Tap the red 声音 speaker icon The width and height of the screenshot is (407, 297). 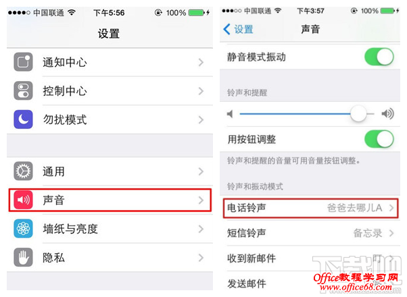click(23, 200)
